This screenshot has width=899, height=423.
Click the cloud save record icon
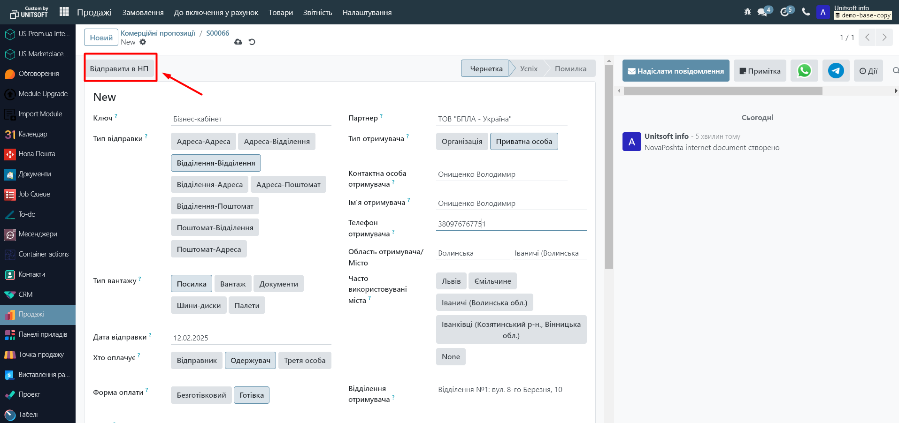tap(238, 42)
